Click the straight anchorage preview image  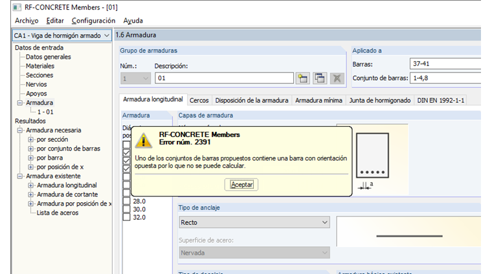(x=409, y=232)
